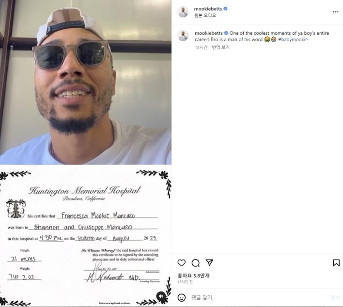Open comments with the speech bubble icon

pos(195,262)
